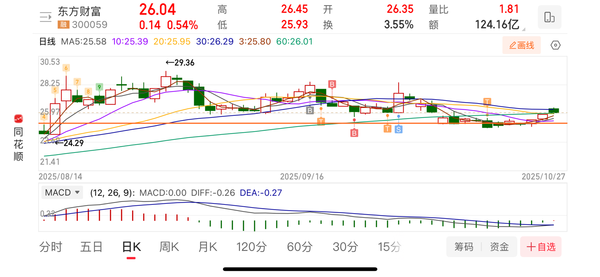Tap the blue S sell marker
The width and height of the screenshot is (600, 277).
(x=398, y=129)
